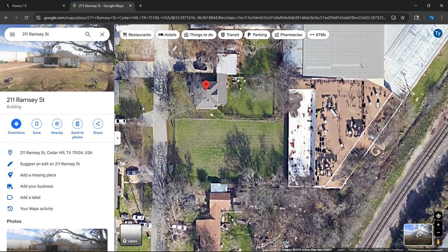Open the Street View thumbnail preview
Screen dimensions: 448x252
pos(418,235)
